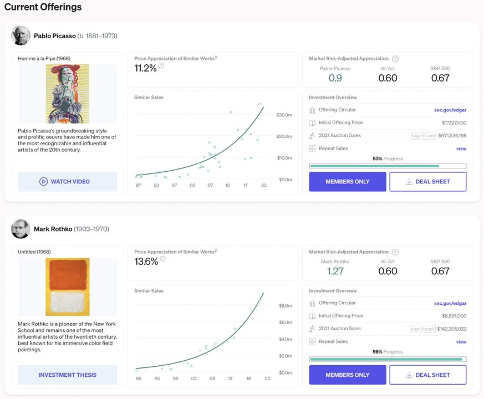The image size is (484, 399).
Task: Download the Rothko Deal Sheet
Action: [x=428, y=375]
